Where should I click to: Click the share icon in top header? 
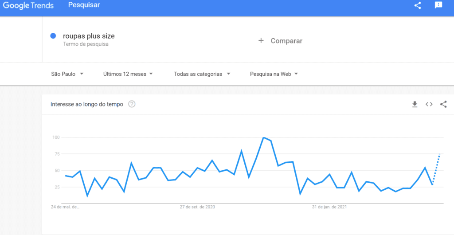pos(418,5)
